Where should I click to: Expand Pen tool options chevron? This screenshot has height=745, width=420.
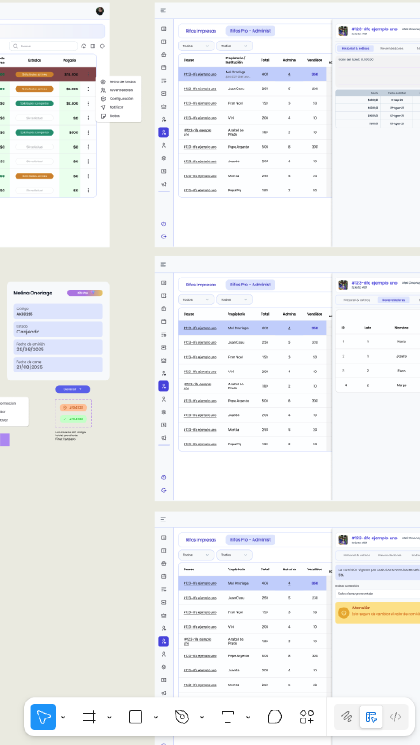click(x=202, y=717)
